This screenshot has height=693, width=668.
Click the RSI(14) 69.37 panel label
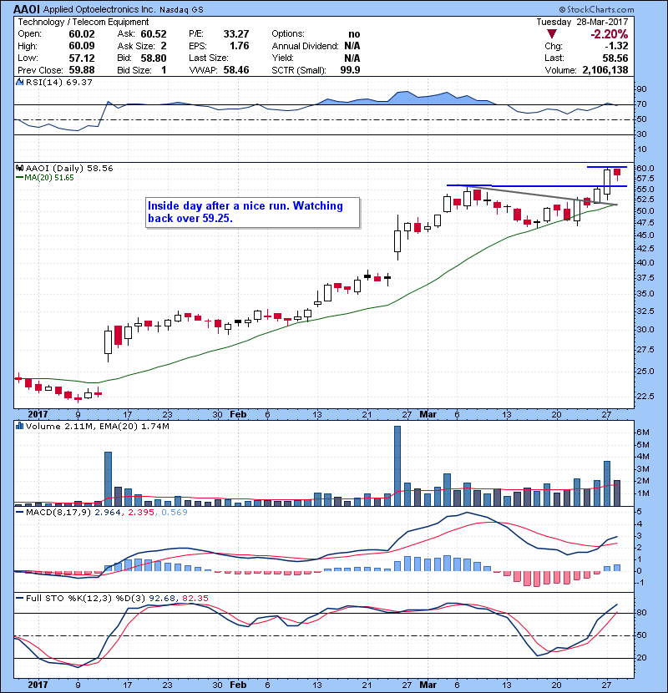pos(58,82)
